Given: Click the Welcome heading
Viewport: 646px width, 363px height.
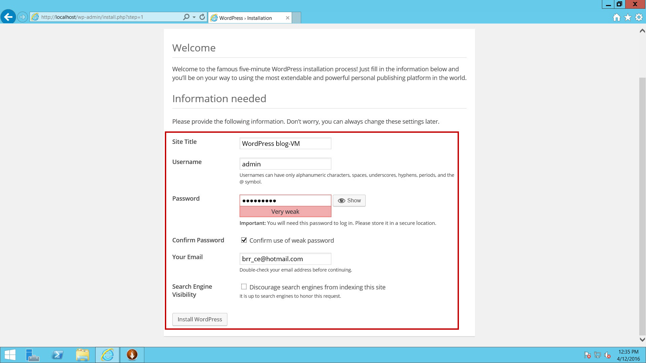Looking at the screenshot, I should 194,48.
